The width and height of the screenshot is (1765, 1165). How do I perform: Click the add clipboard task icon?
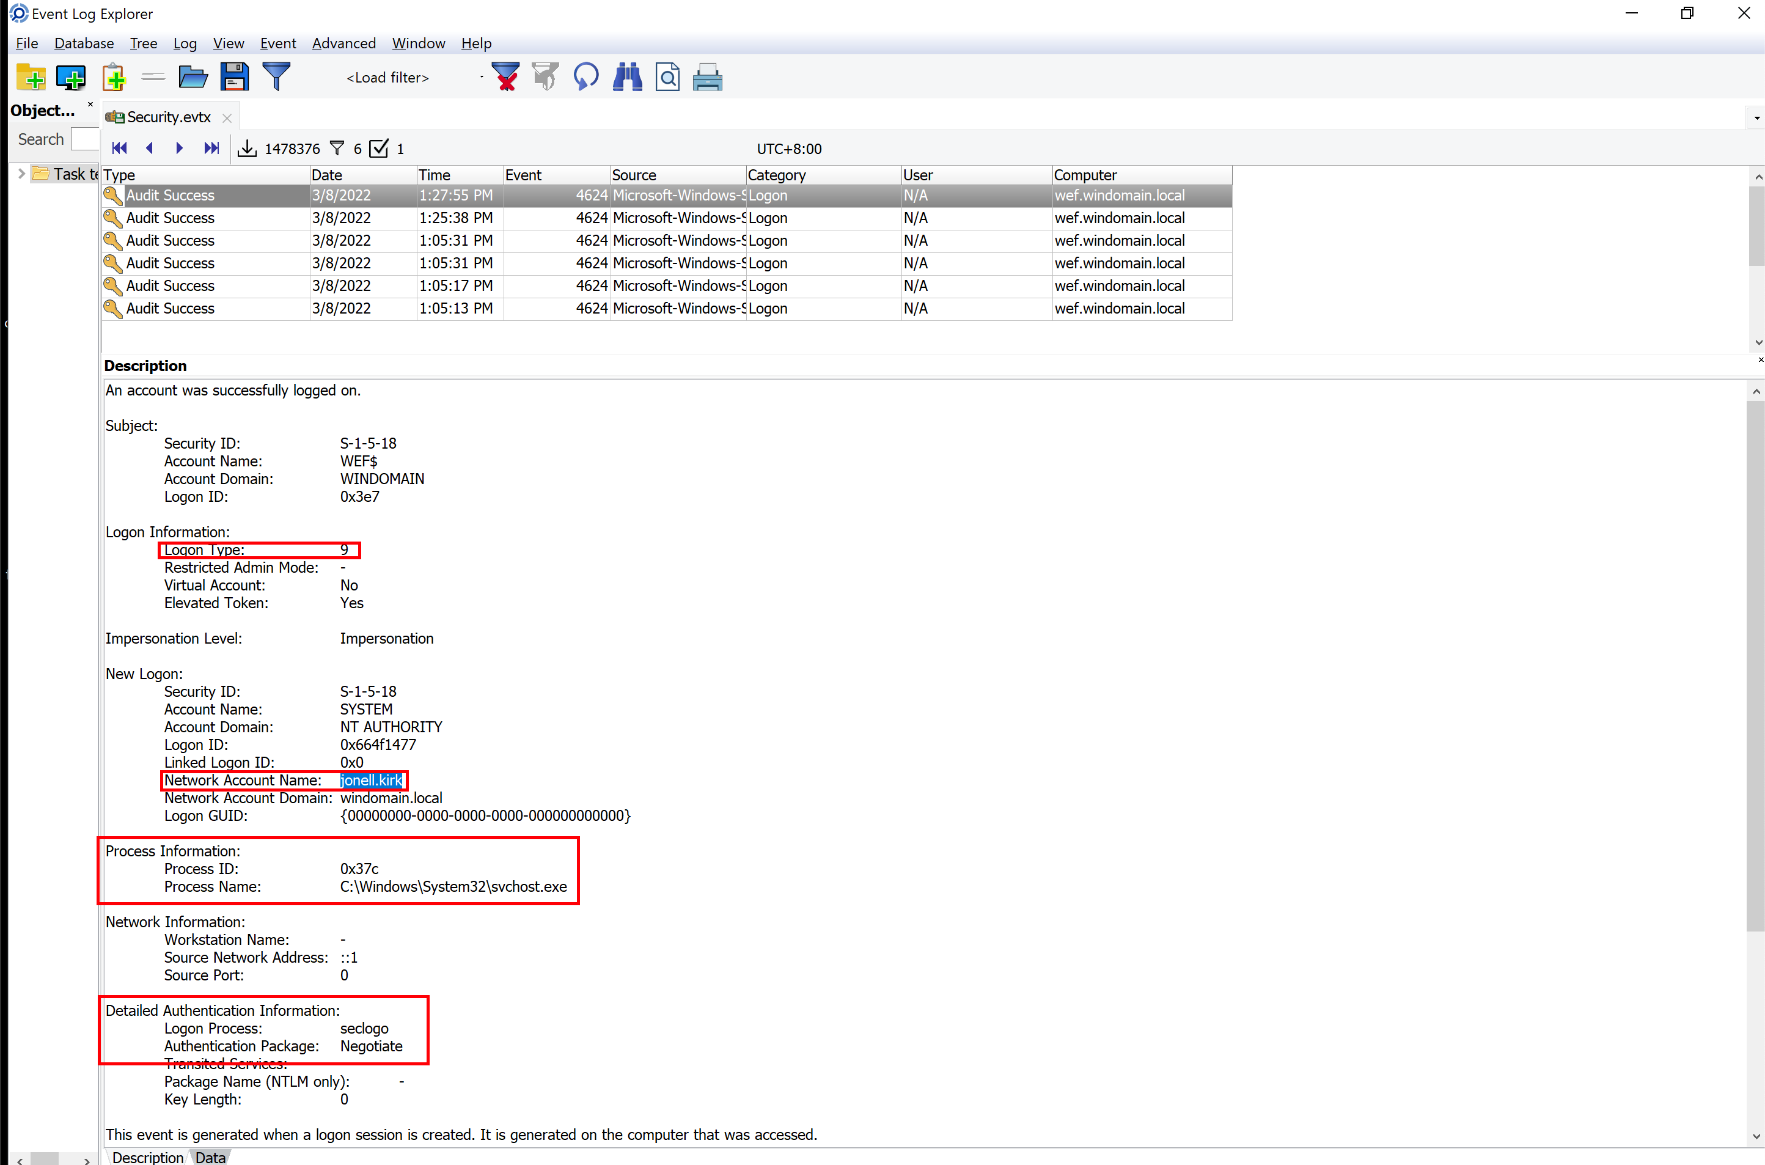pyautogui.click(x=114, y=77)
